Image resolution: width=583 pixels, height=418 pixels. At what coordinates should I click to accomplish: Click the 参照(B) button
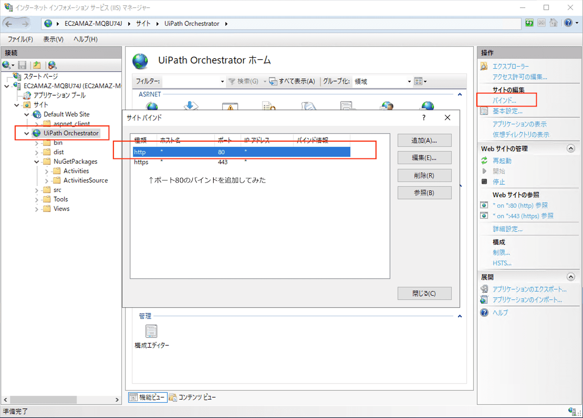(x=424, y=192)
